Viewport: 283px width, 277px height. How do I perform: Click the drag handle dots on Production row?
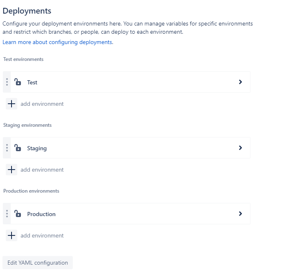point(7,214)
